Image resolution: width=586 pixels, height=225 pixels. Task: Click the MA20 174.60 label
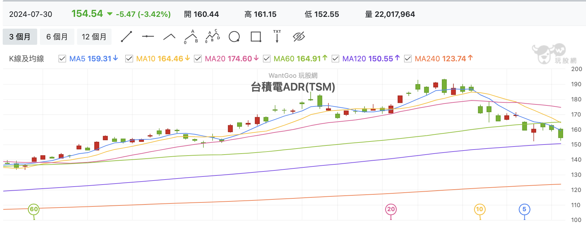(x=232, y=59)
